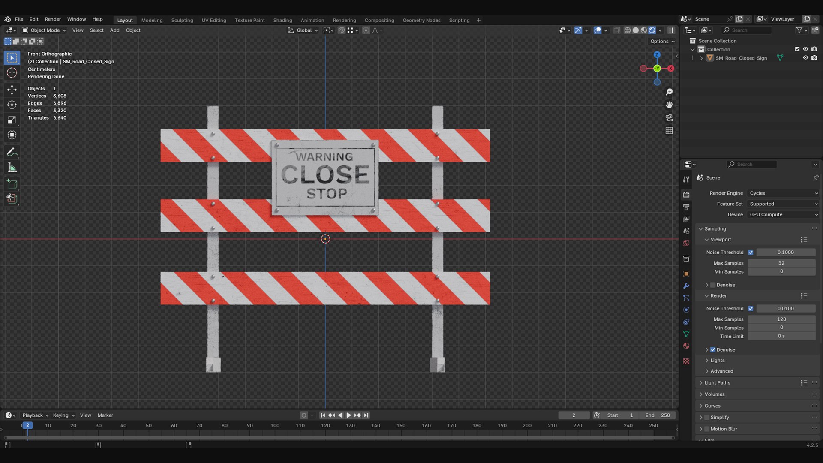Open the Material properties tab
Image resolution: width=823 pixels, height=463 pixels.
coord(686,346)
